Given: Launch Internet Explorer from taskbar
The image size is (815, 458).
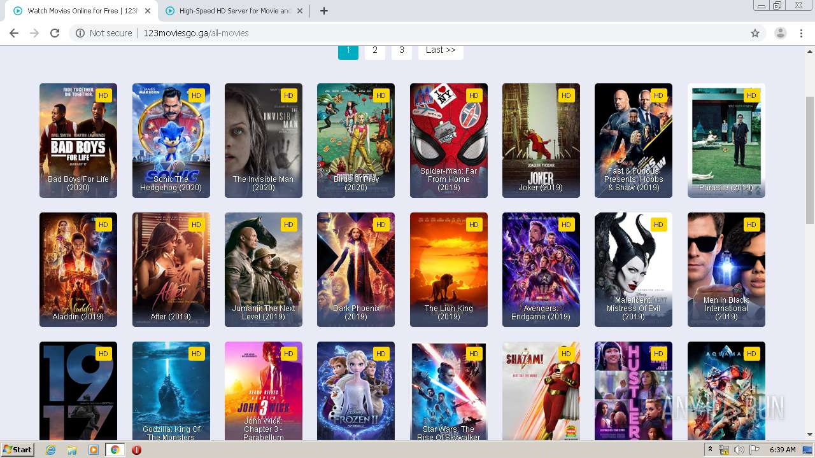Looking at the screenshot, I should [x=51, y=450].
